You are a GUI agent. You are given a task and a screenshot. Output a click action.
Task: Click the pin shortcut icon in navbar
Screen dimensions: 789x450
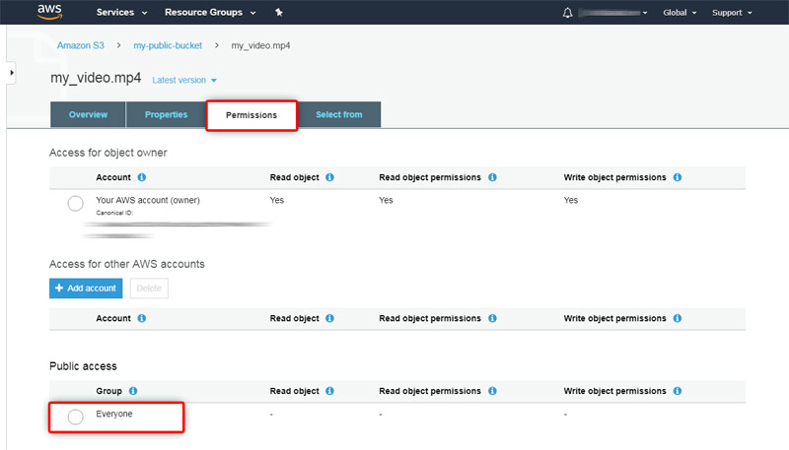[x=279, y=12]
